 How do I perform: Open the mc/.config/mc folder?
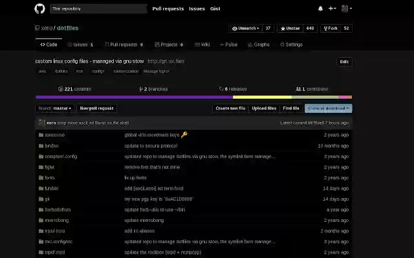59,242
